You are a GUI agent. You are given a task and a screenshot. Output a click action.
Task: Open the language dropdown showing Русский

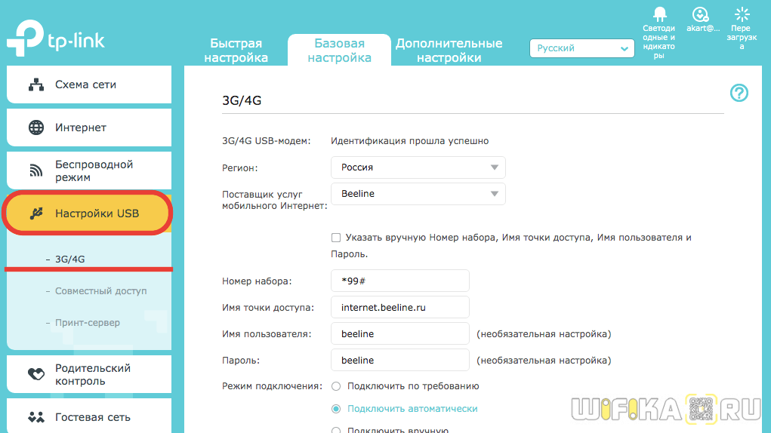pyautogui.click(x=581, y=48)
